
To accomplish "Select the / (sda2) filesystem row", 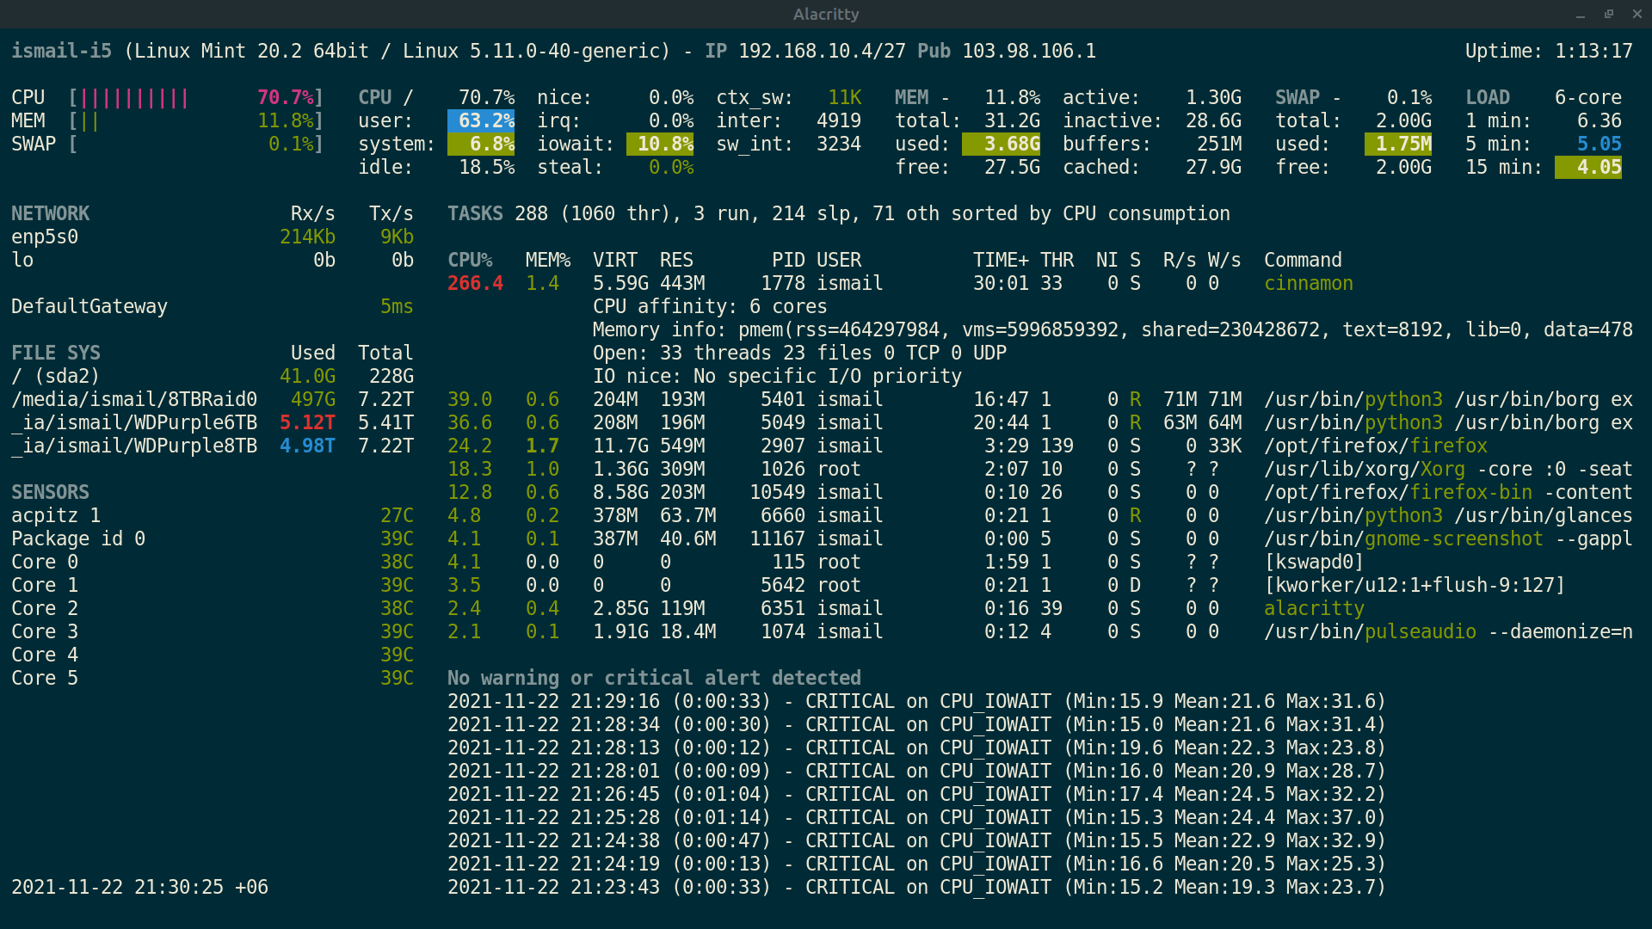I will (x=213, y=377).
